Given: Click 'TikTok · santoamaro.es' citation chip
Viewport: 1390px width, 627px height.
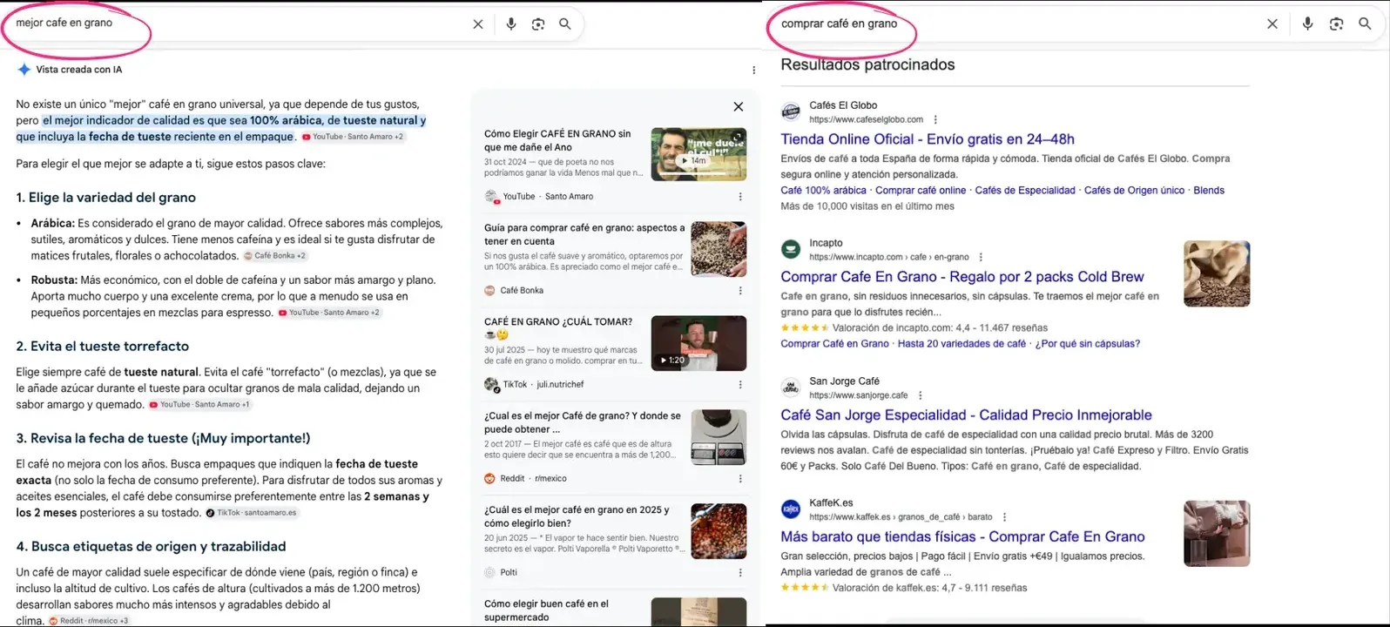Looking at the screenshot, I should tap(252, 513).
